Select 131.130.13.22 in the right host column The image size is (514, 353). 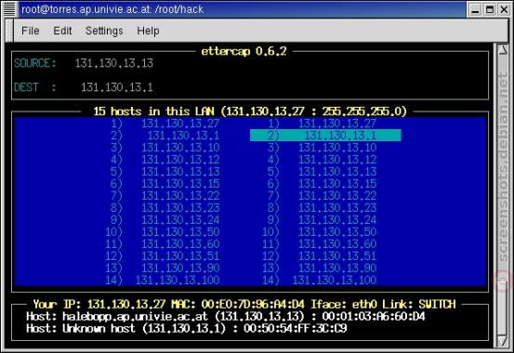[x=323, y=196]
